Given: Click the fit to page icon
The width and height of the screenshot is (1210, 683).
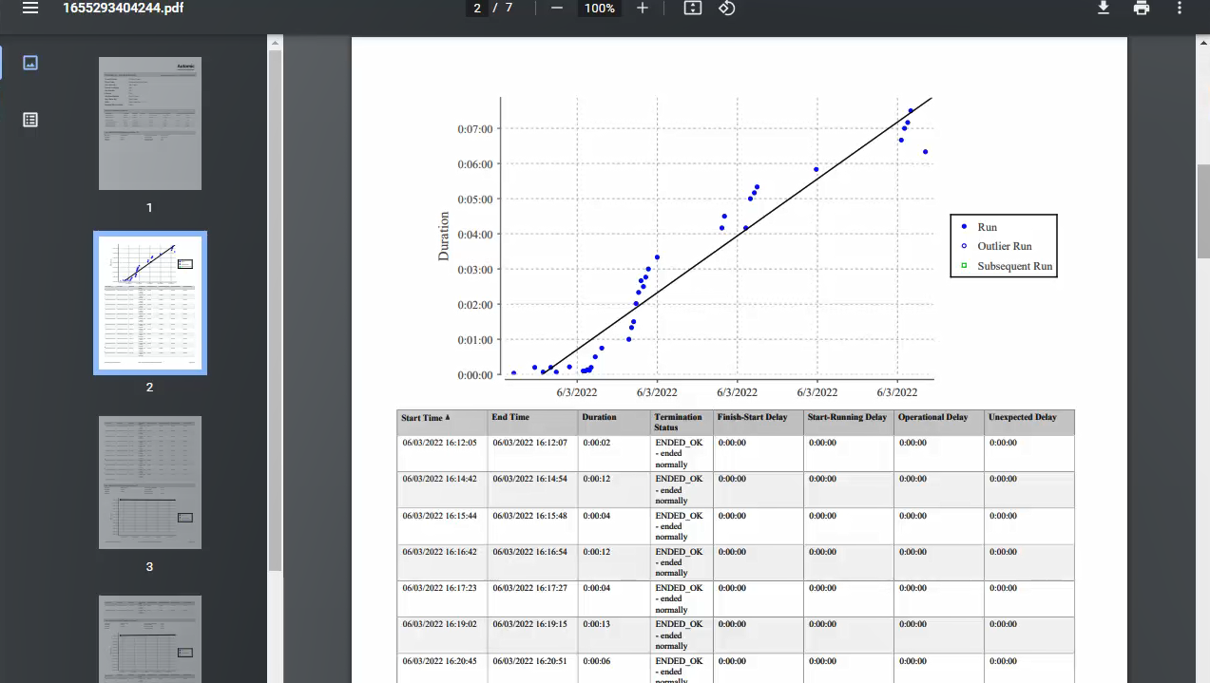Looking at the screenshot, I should click(x=693, y=8).
